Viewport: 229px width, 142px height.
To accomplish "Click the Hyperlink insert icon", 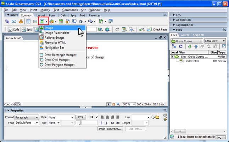I will click(x=7, y=21).
